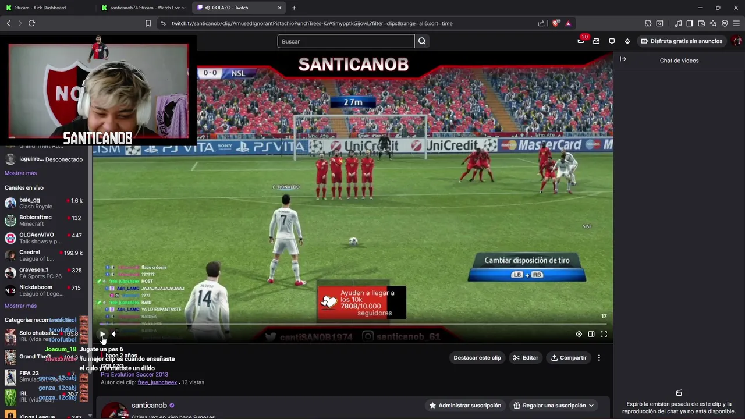
Task: Open Leo AI sparkle icon
Action: [713, 23]
